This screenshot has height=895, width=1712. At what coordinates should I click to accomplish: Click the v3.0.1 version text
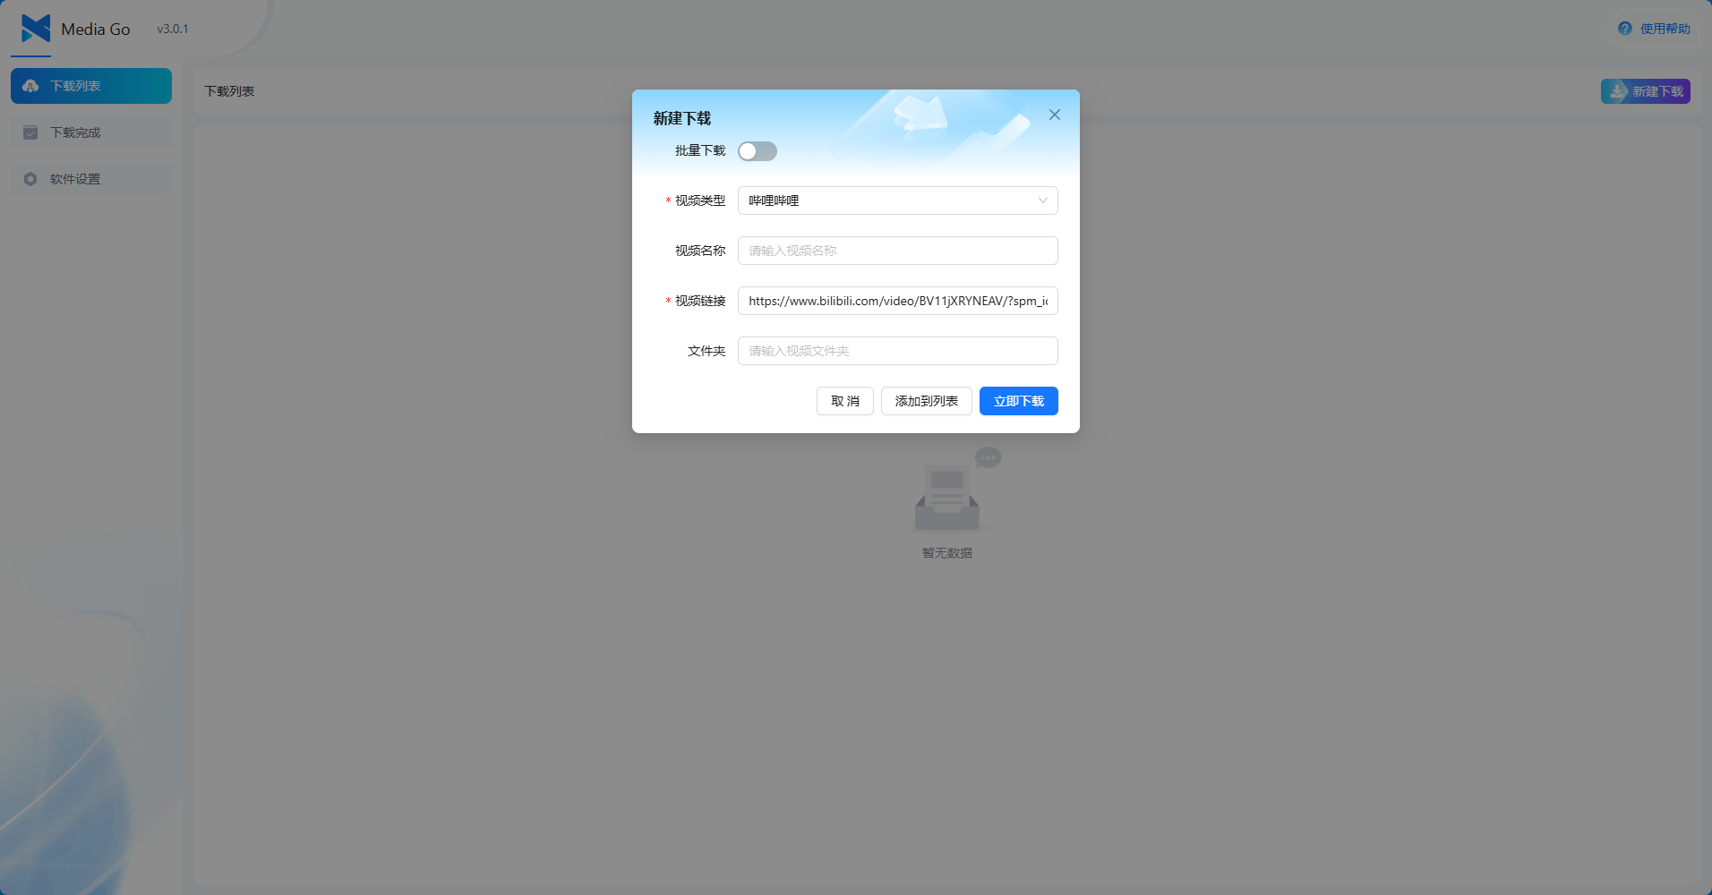[x=173, y=29]
